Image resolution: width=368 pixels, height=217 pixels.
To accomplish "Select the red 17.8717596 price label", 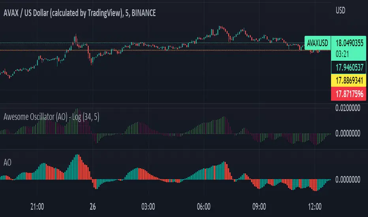I will pos(349,94).
